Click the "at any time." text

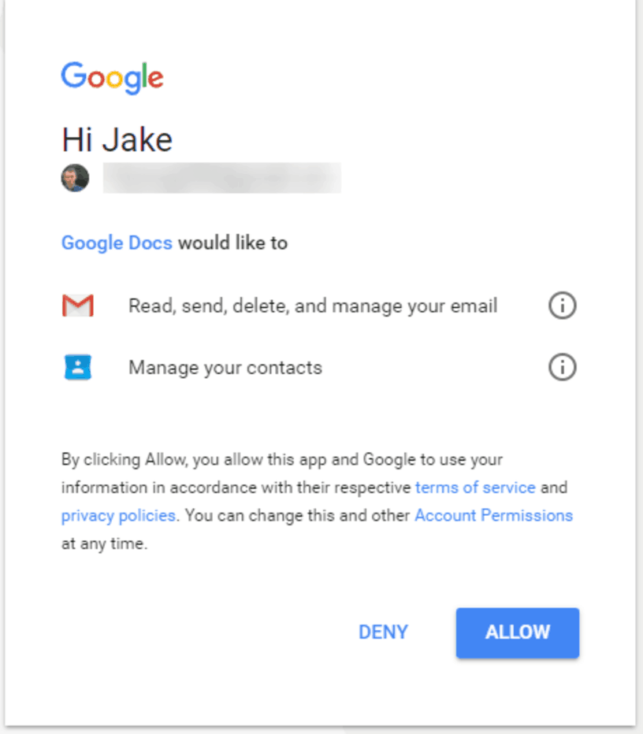click(x=105, y=543)
